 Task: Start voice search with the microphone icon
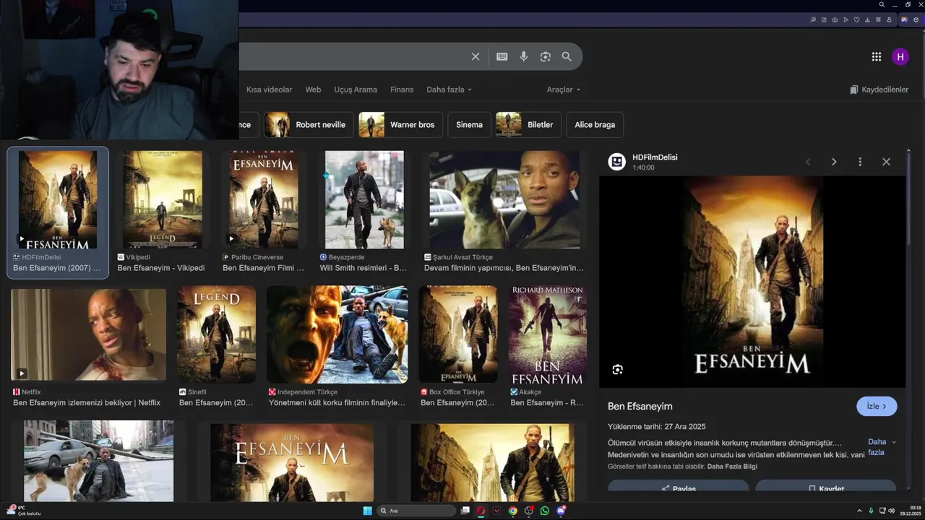[524, 56]
